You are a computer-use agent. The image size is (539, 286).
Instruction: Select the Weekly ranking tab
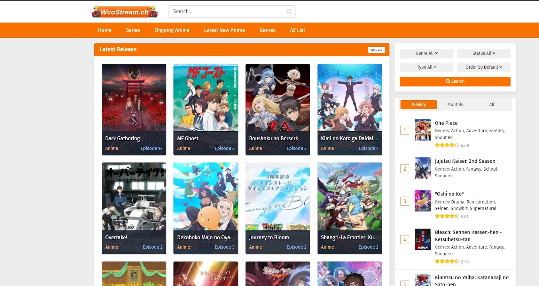pos(419,105)
